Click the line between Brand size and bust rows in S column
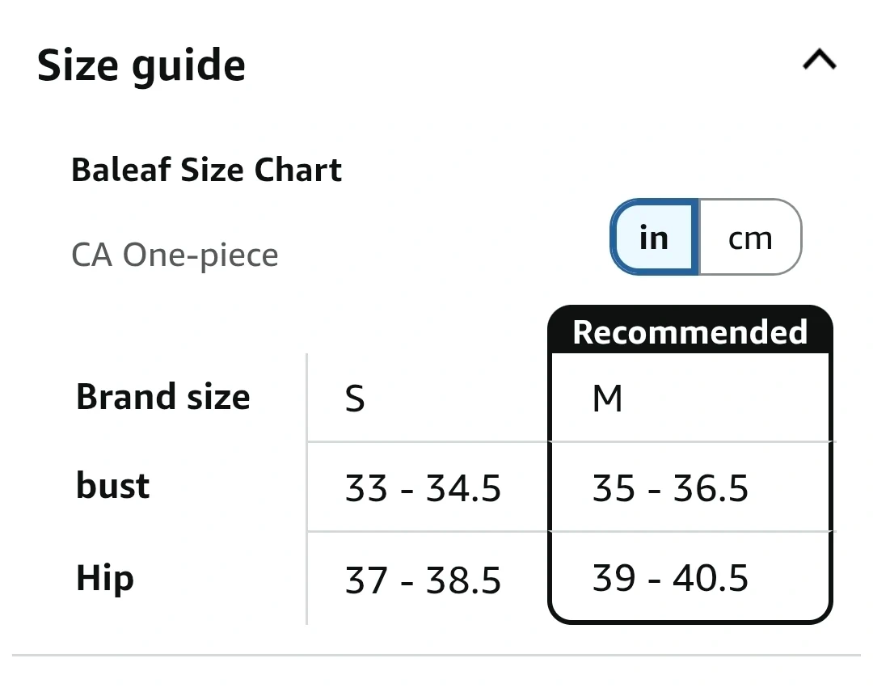Image resolution: width=873 pixels, height=692 pixels. 428,442
